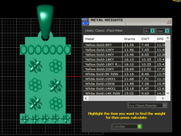Viewport: 181px width, 136px height.
Task: Click the horizontal scroll left arrow
Action: (86, 98)
